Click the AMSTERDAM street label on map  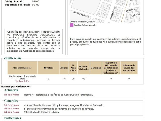(x=113, y=13)
